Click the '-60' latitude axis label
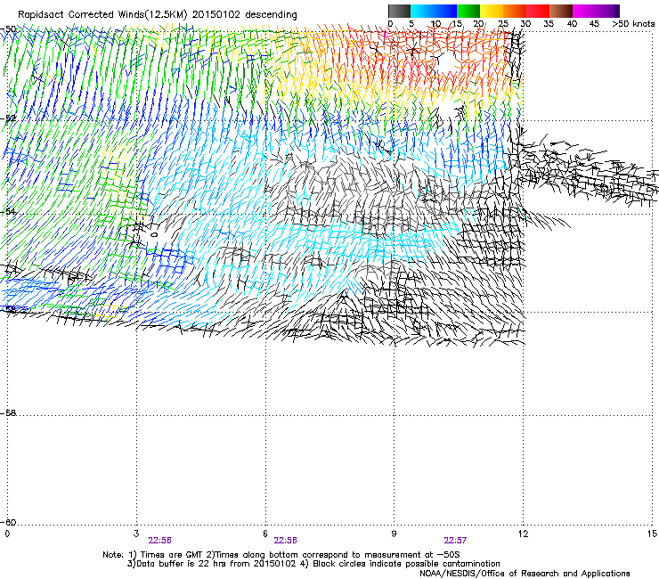This screenshot has width=659, height=579. 8,522
